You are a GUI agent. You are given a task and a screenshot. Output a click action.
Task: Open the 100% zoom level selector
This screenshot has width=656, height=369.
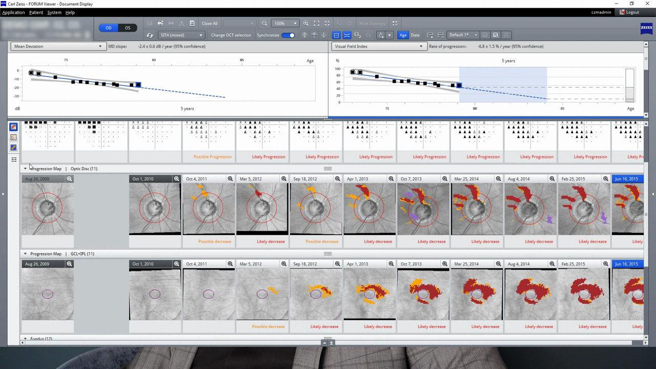285,24
